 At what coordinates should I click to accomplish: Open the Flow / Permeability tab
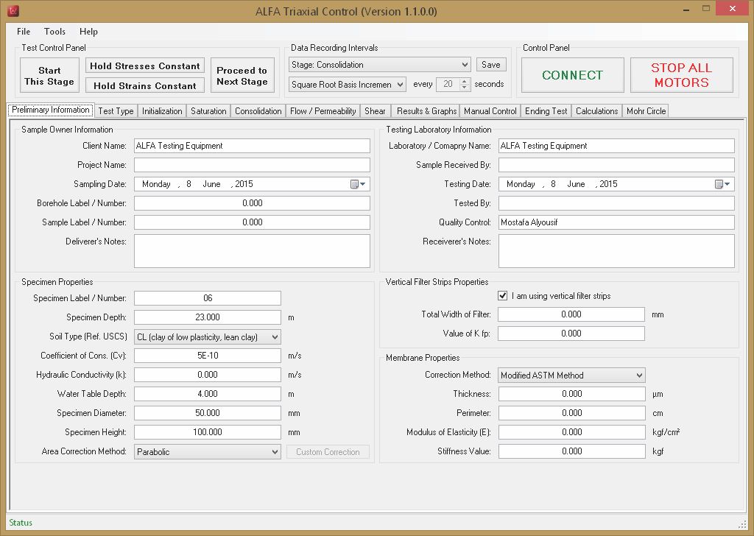click(x=323, y=111)
